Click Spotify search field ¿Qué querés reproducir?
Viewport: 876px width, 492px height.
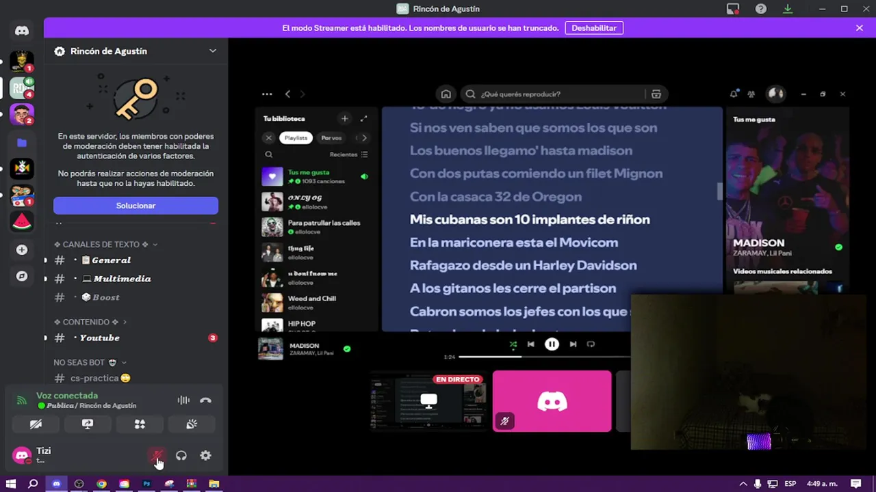(x=553, y=94)
